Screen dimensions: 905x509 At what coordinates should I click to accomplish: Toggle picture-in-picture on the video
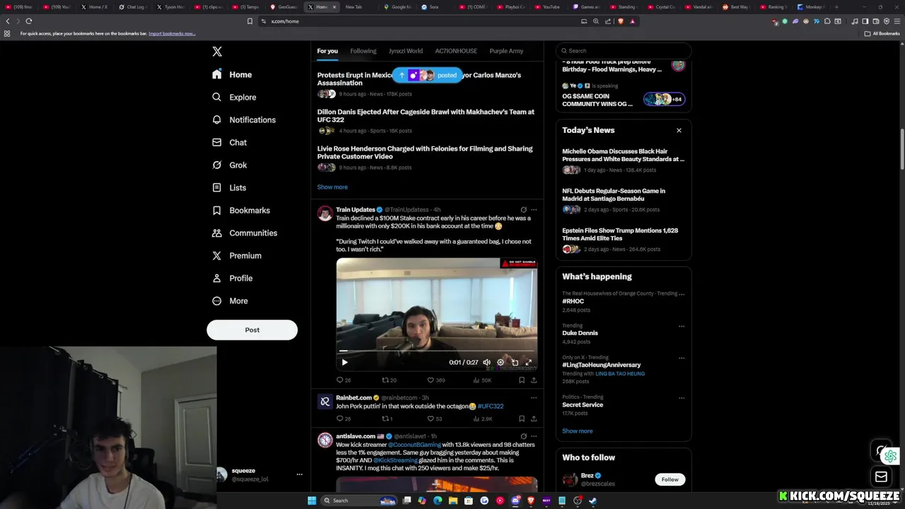tap(515, 362)
